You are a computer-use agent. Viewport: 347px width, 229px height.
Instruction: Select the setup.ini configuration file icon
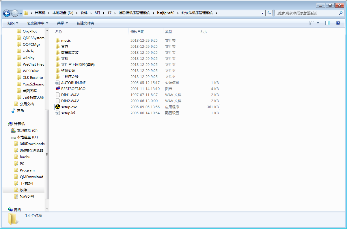58,113
